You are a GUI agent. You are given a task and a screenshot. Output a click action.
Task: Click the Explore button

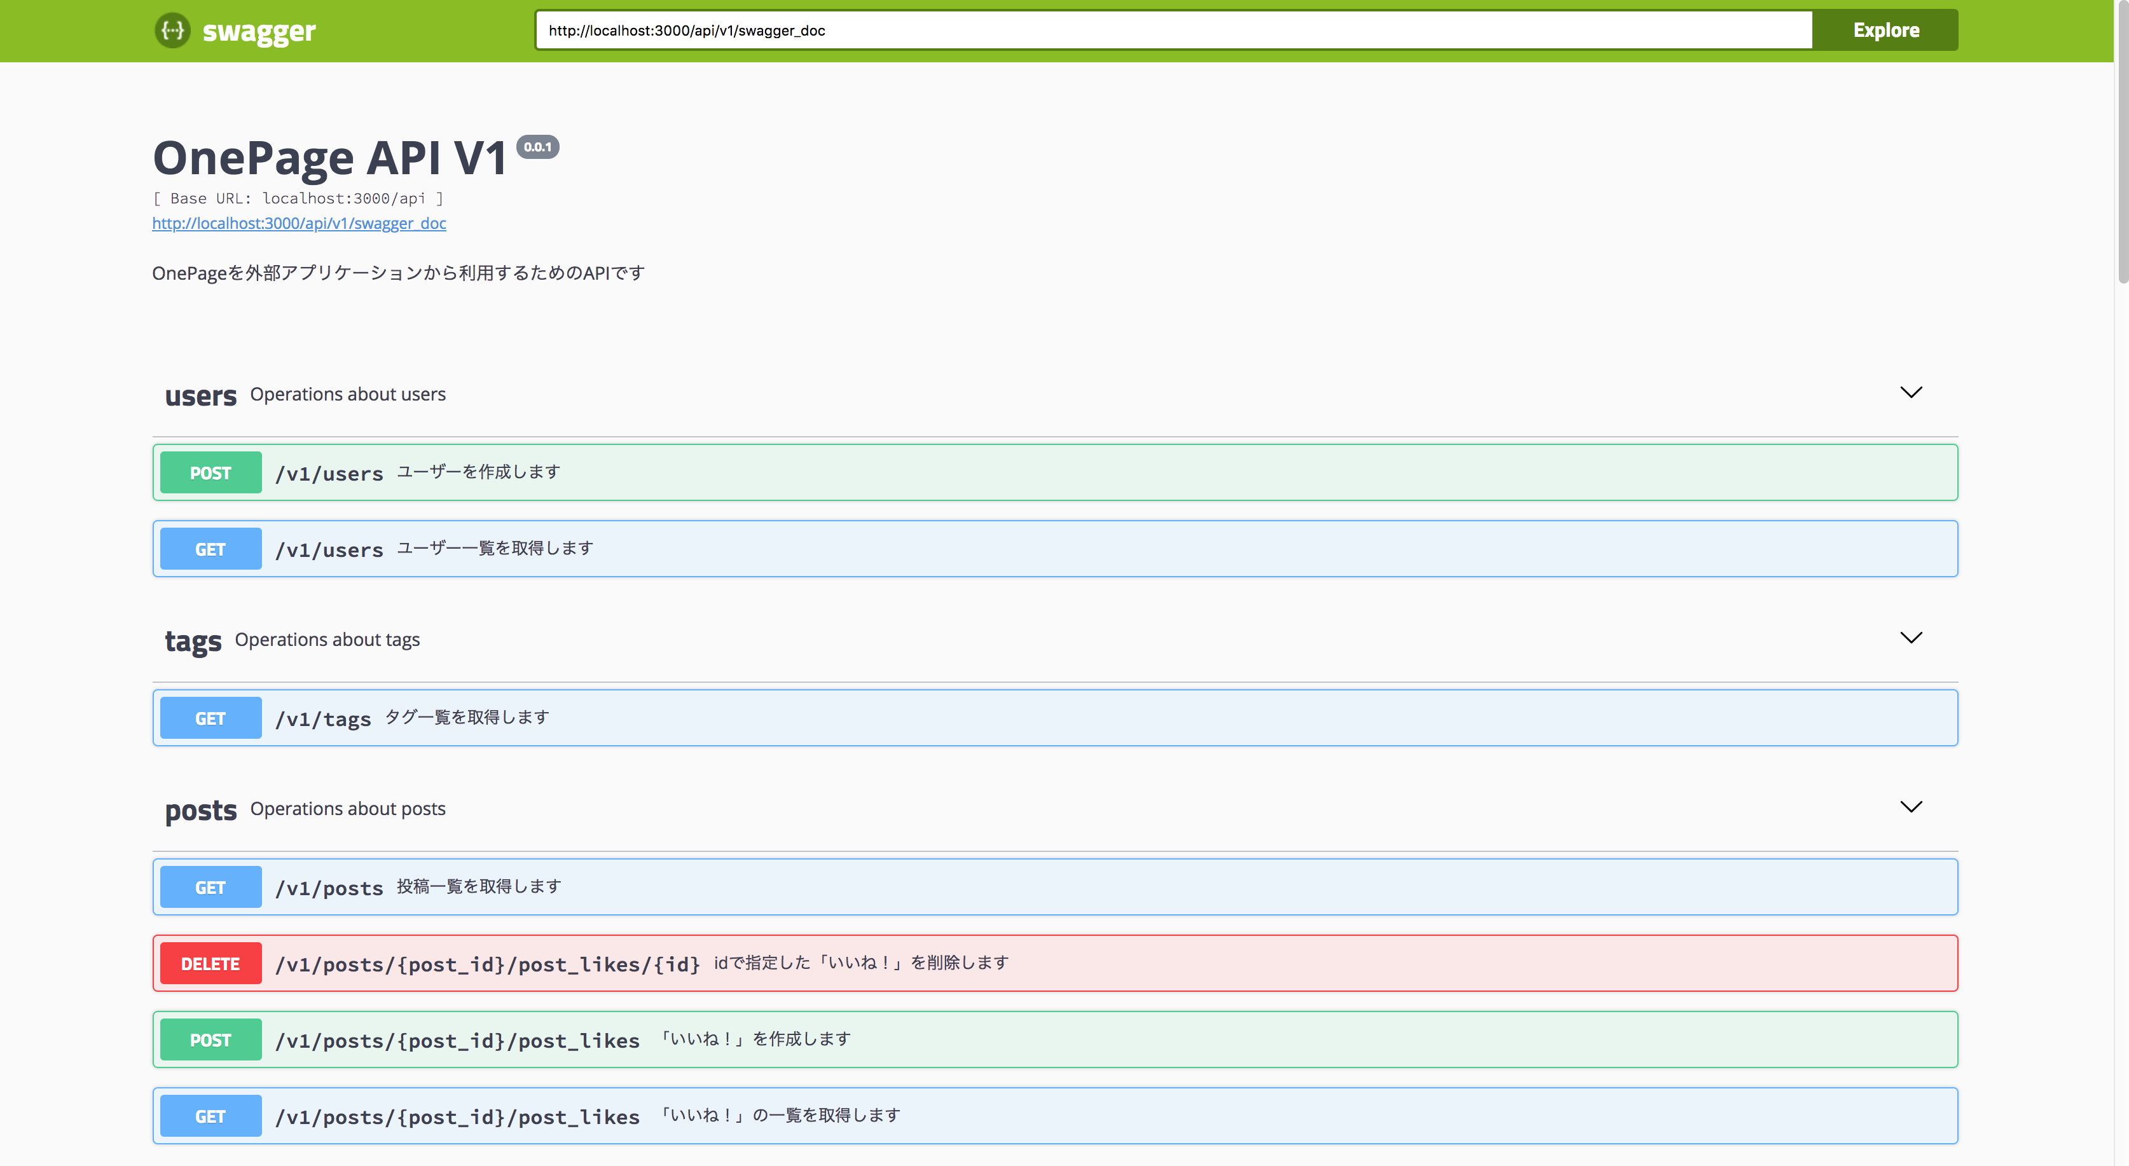click(1885, 31)
